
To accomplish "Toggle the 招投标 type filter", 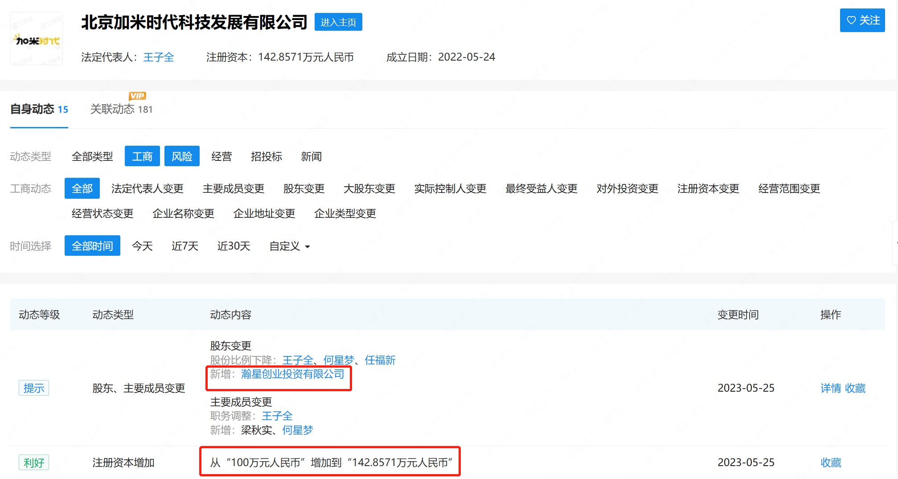I will (x=267, y=156).
